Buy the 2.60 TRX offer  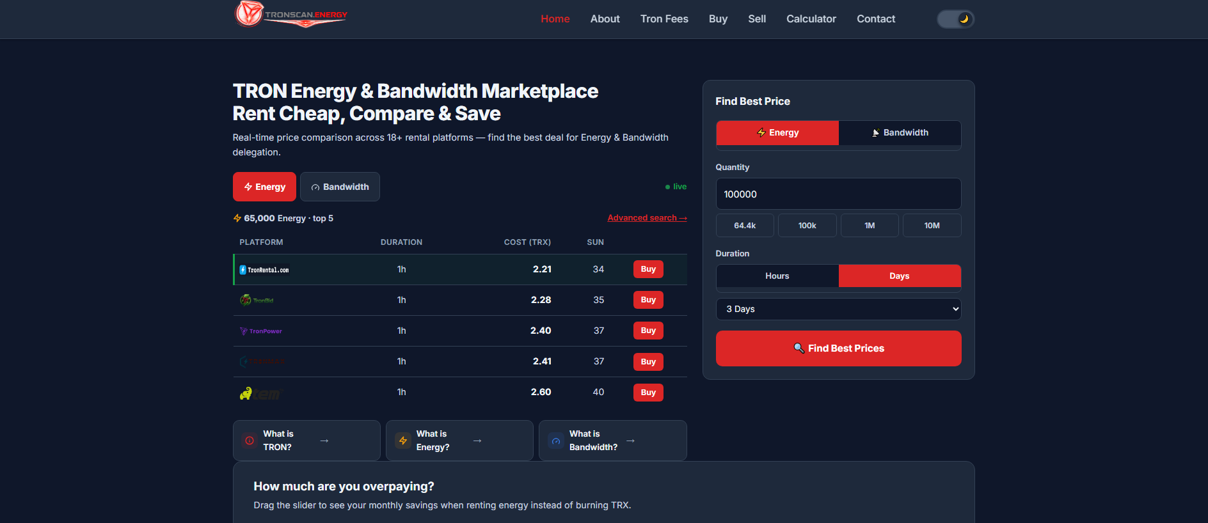coord(648,393)
